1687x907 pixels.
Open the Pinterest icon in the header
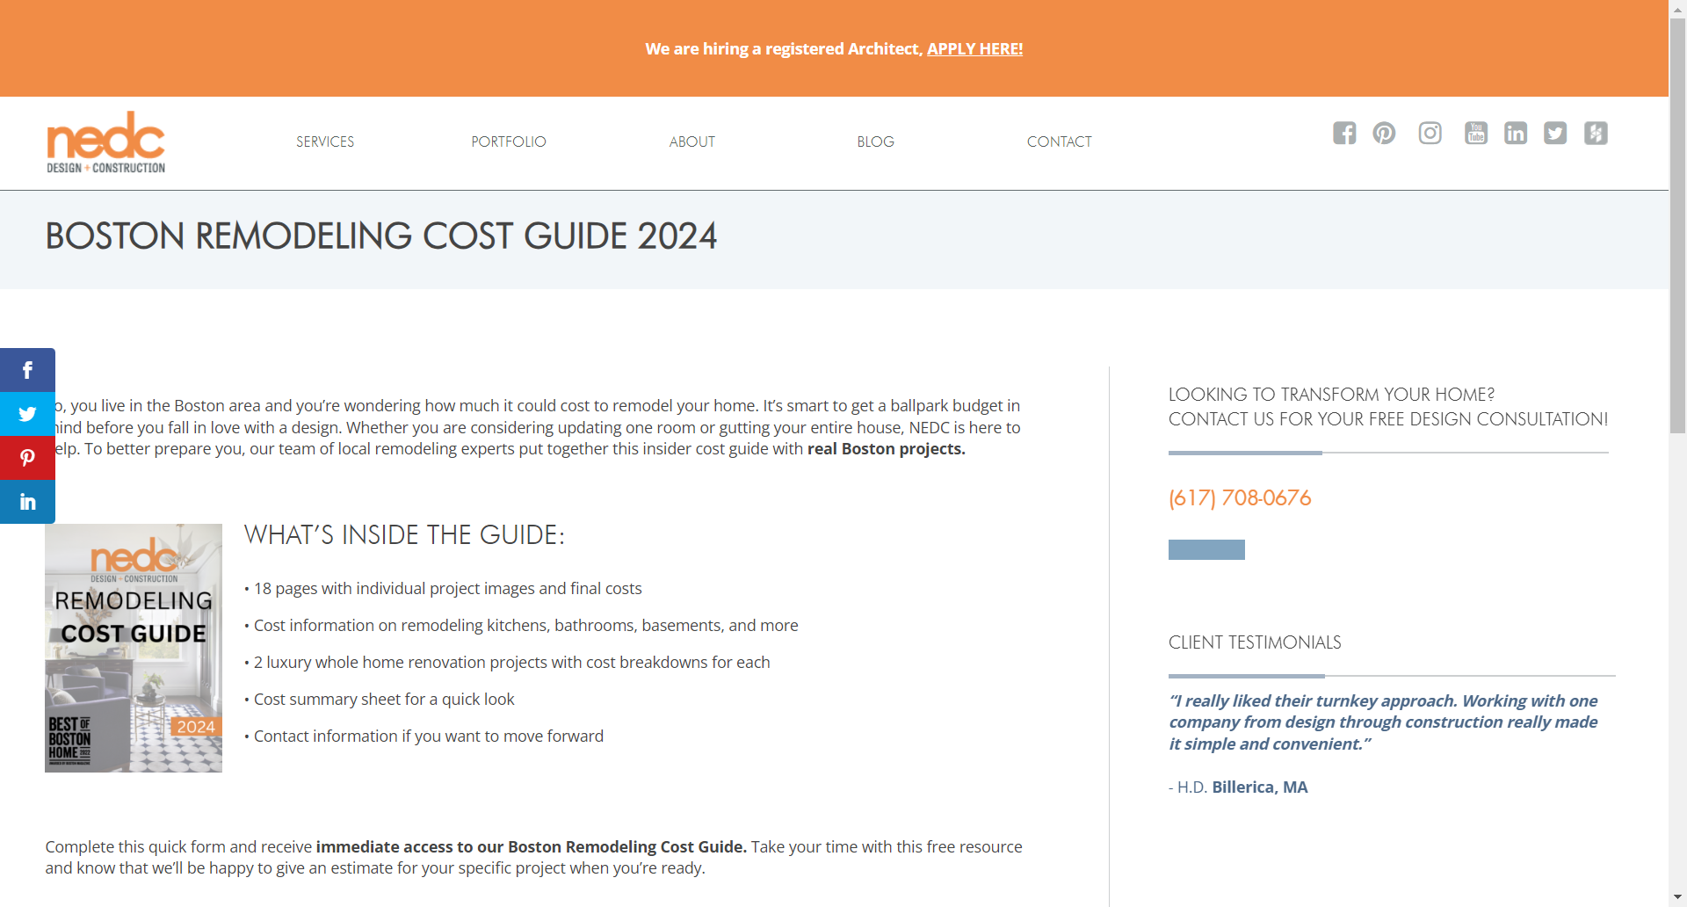(x=1384, y=133)
